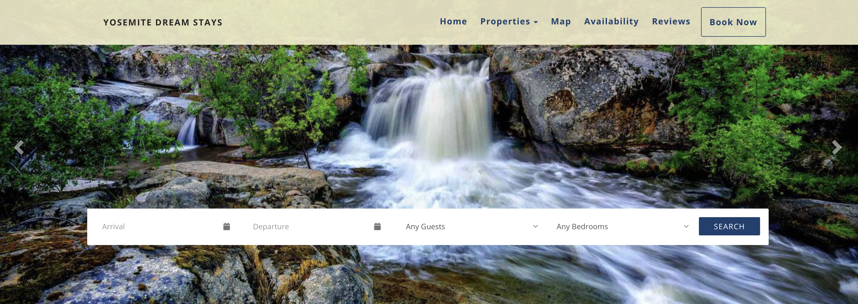Open the Availability page
The image size is (858, 304).
[x=611, y=22]
